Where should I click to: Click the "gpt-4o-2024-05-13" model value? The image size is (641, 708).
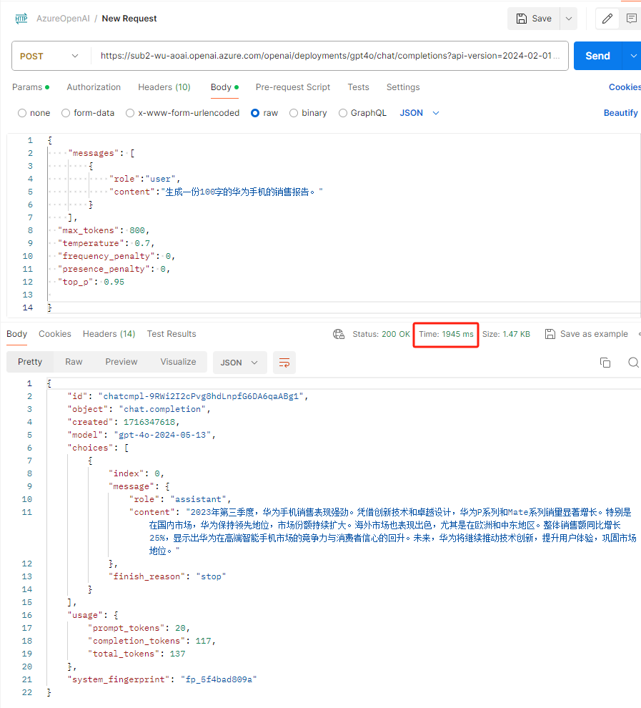(163, 436)
